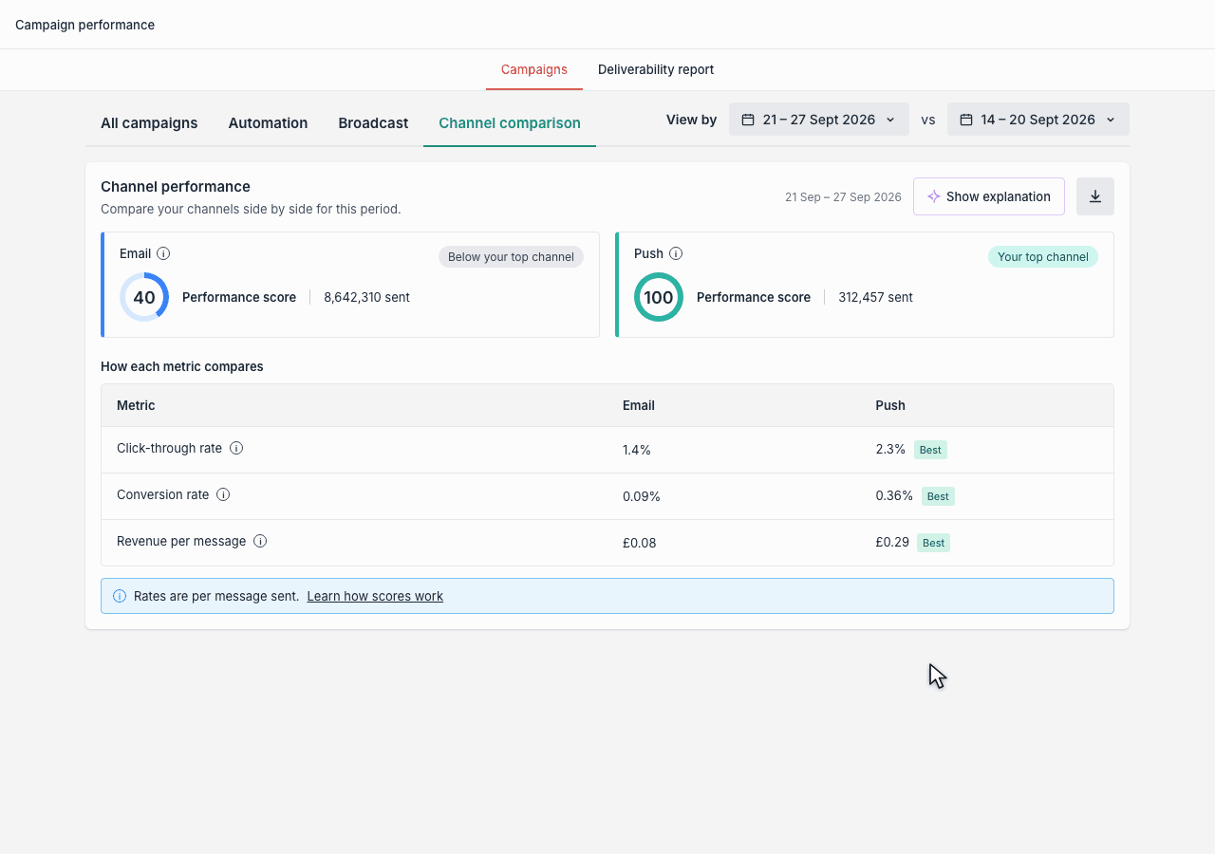Click the Your top channel badge
Viewport: 1215px width, 854px height.
tap(1043, 257)
